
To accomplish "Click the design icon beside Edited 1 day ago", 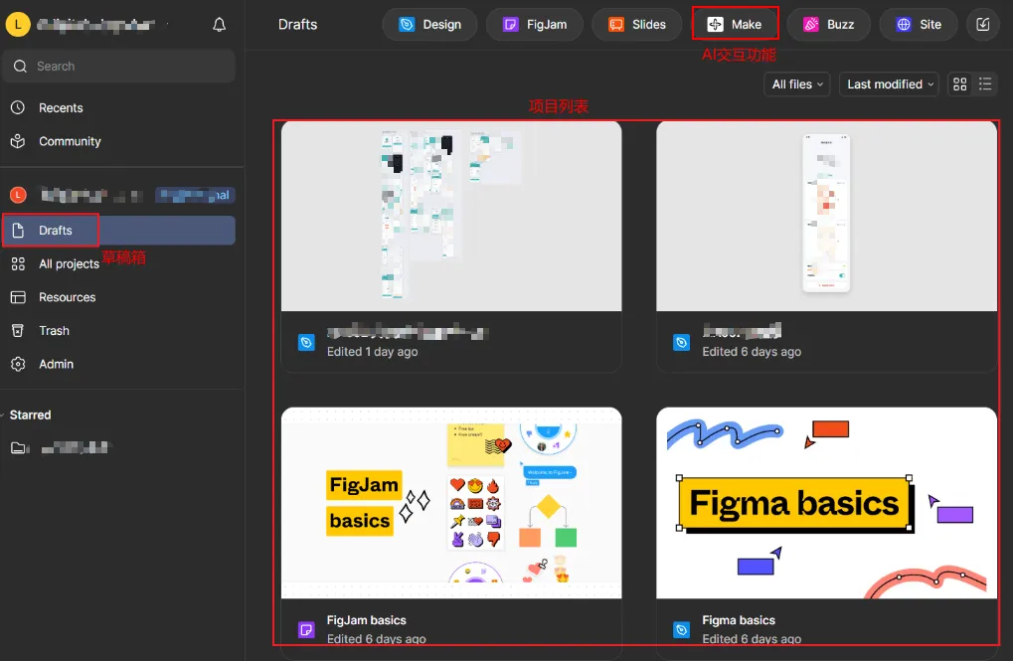I will [x=306, y=343].
